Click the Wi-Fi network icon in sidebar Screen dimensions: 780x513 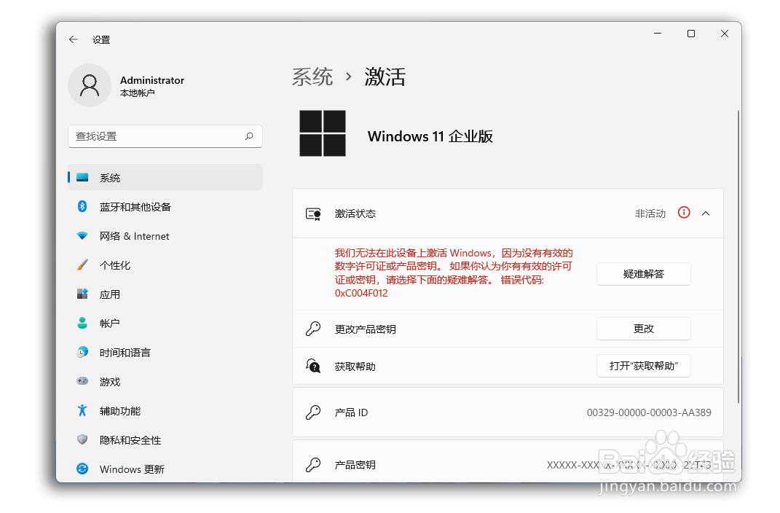tap(82, 236)
